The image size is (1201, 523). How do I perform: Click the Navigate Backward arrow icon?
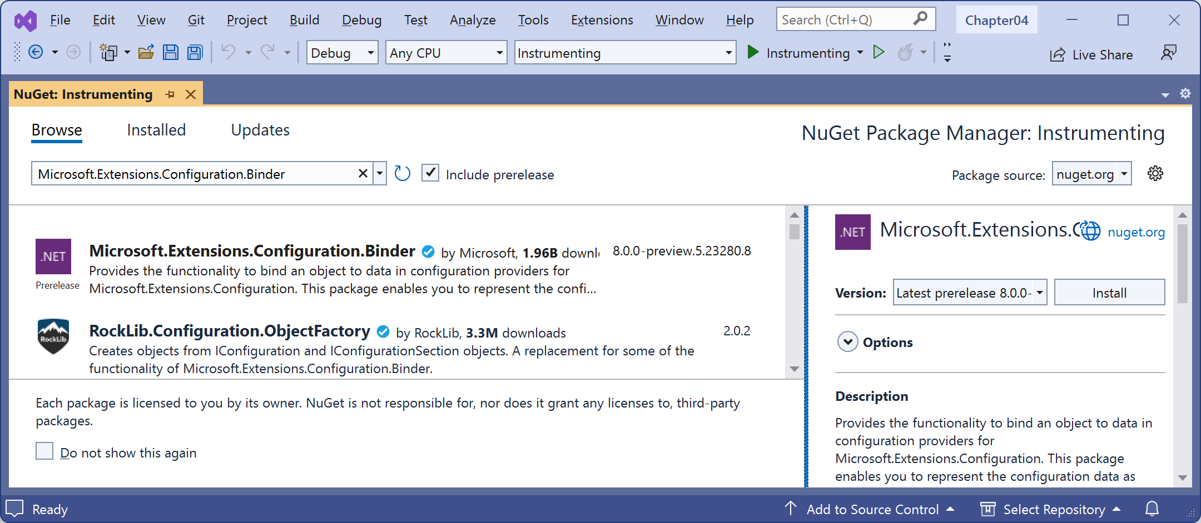(36, 52)
